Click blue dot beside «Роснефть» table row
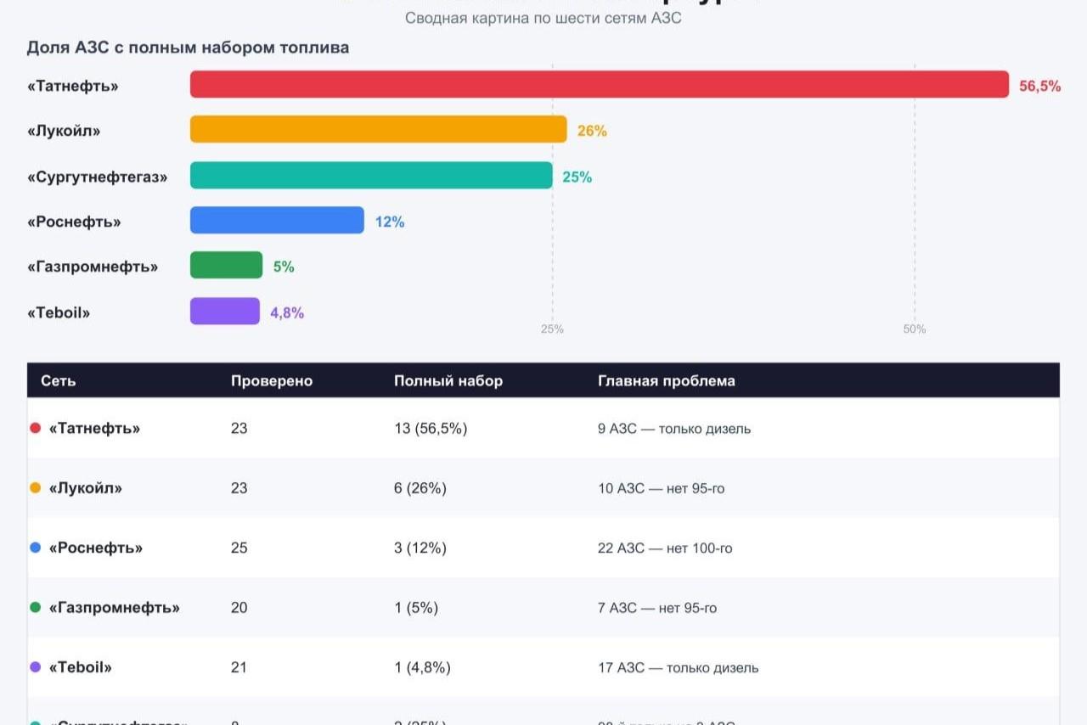This screenshot has height=725, width=1087. 35,548
